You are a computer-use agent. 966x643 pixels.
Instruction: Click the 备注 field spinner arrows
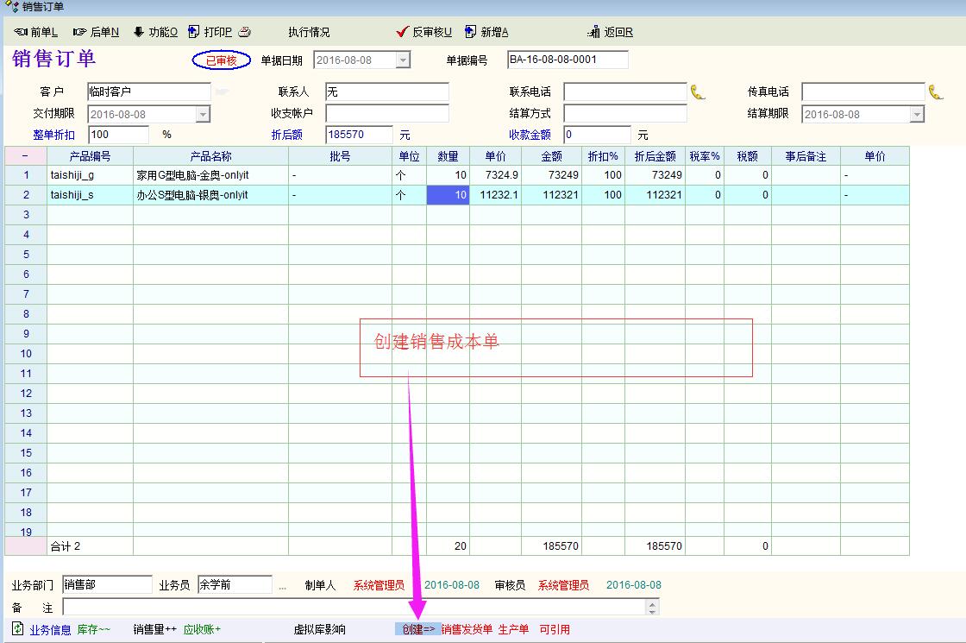652,607
